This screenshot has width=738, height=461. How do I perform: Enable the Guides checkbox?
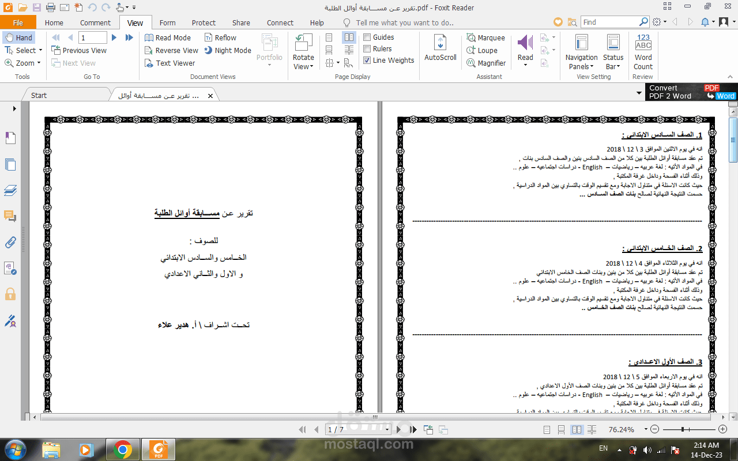[367, 37]
